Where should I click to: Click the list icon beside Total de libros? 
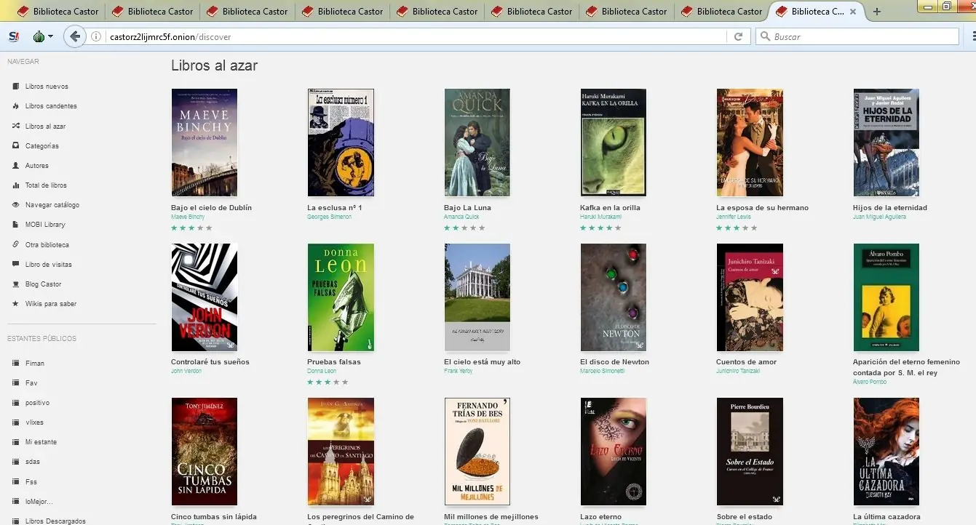[x=16, y=185]
